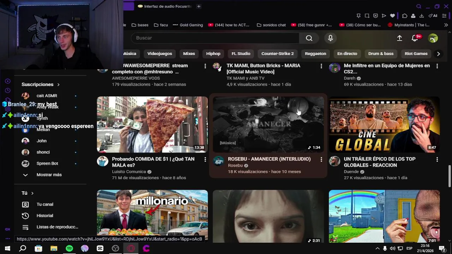
Task: Select the Counter-Strike 2 filter chip
Action: click(278, 54)
